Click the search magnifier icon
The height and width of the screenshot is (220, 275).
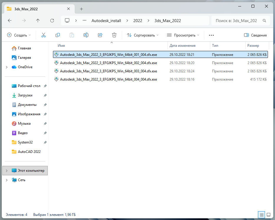pos(264,21)
